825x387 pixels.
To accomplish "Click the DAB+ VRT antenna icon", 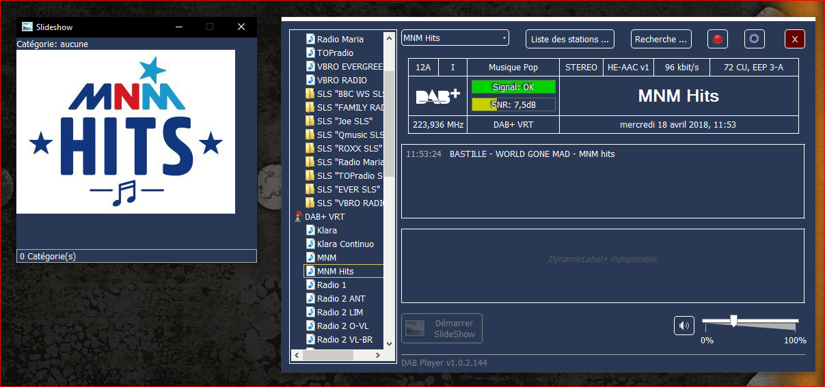I will [x=298, y=216].
